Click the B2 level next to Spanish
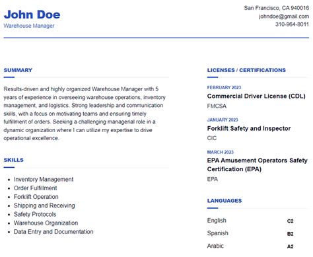Screen dimensions: 313x257 (x=290, y=234)
